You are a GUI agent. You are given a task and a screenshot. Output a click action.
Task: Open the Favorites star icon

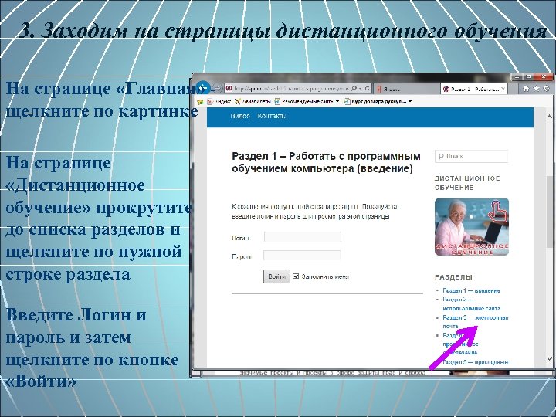536,88
